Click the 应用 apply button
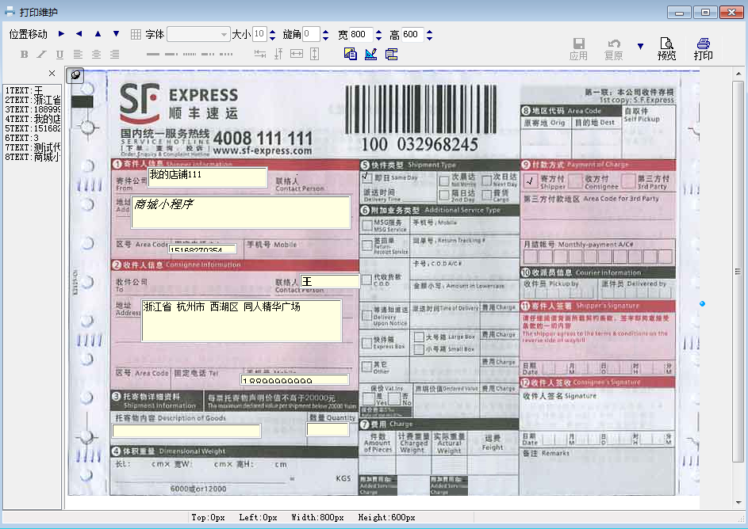 [578, 50]
